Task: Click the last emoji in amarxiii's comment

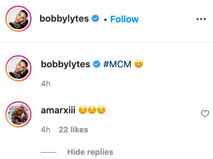Action: 101,110
